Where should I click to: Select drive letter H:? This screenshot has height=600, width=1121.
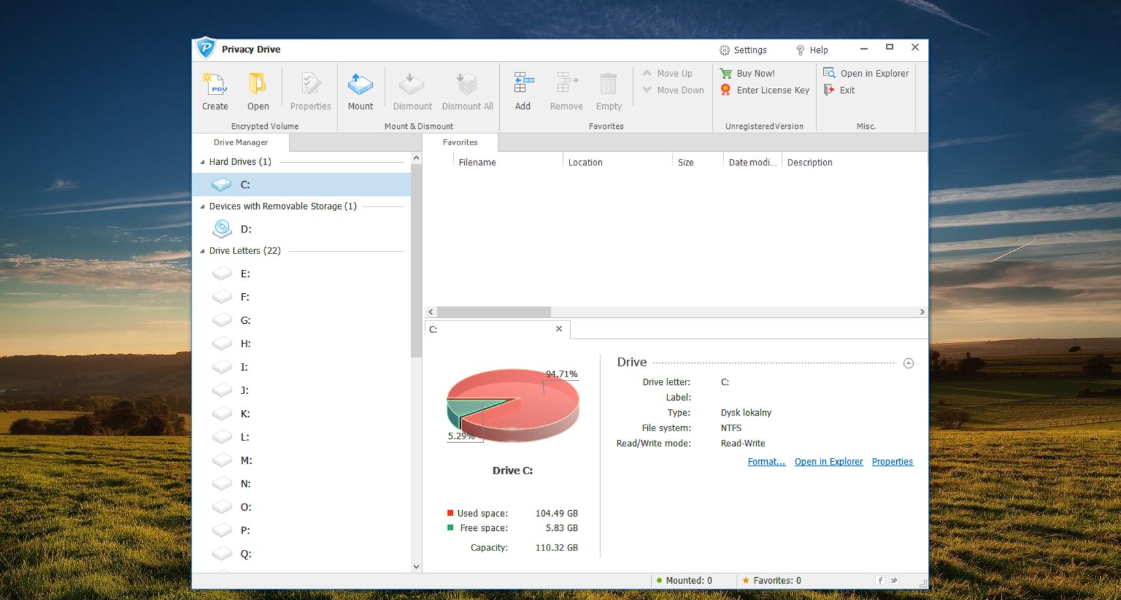302,344
